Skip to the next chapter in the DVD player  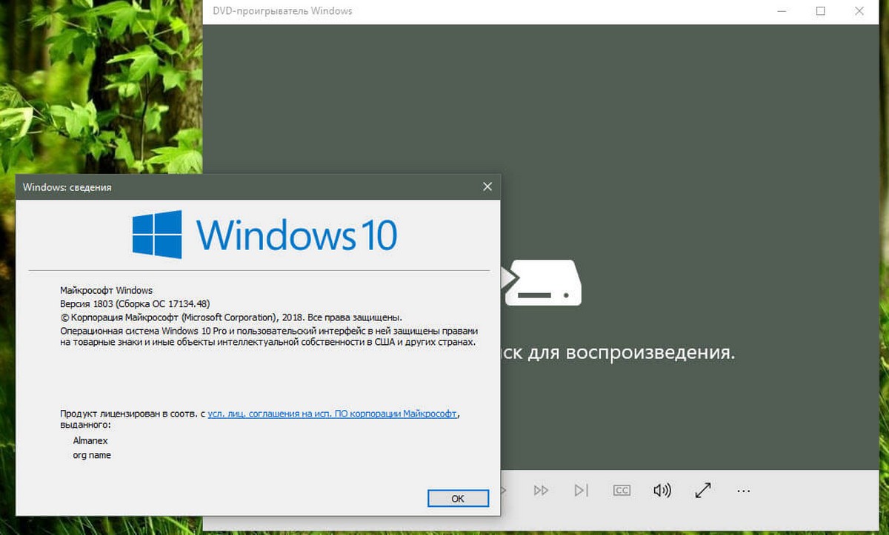coord(582,491)
